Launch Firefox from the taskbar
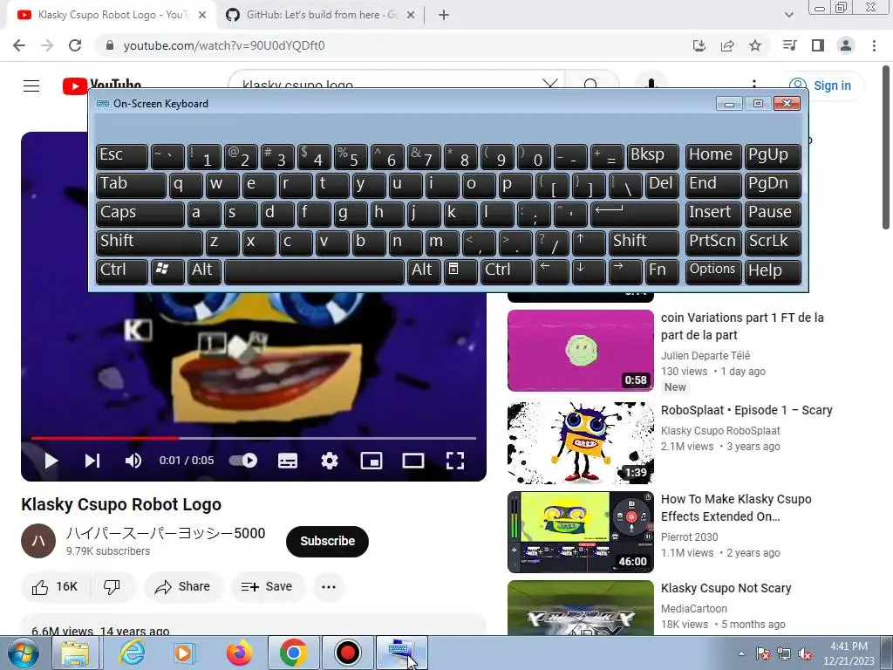Screen dimensions: 893x670 [239, 653]
